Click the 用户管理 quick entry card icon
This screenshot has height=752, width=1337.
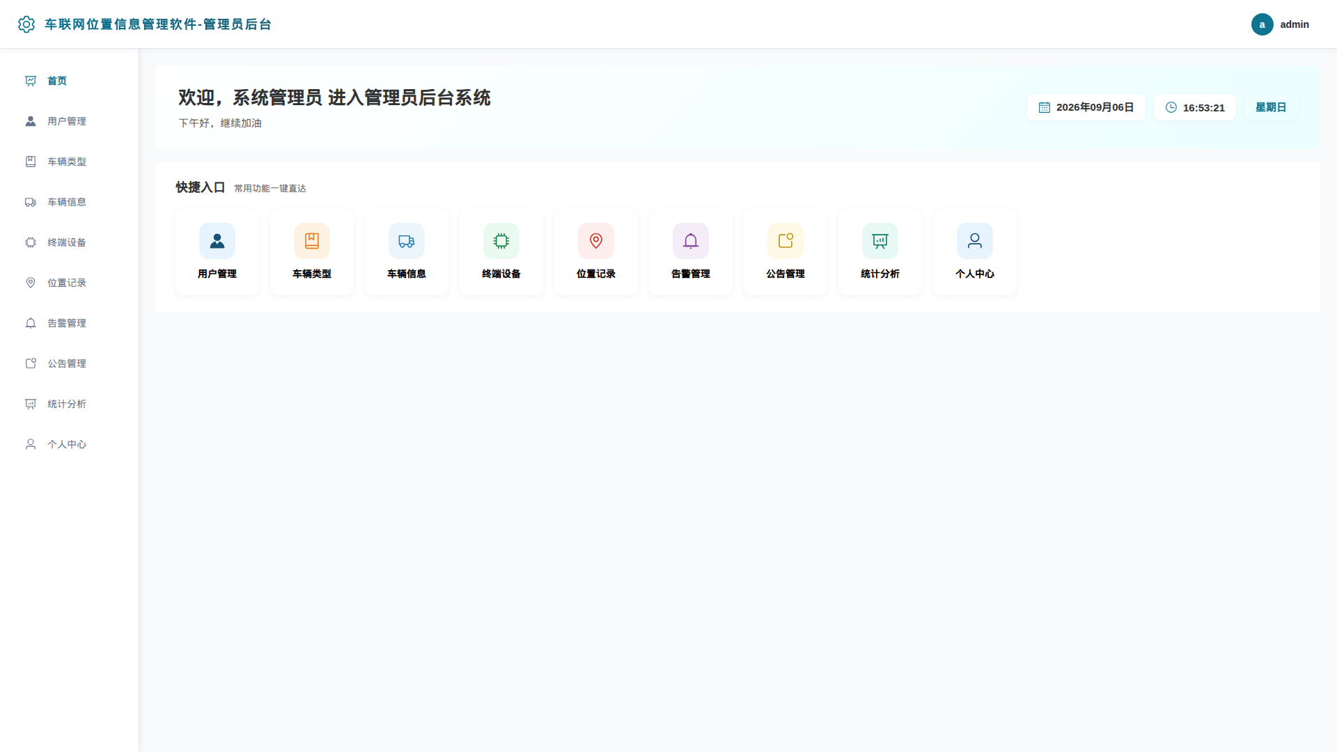pyautogui.click(x=217, y=241)
